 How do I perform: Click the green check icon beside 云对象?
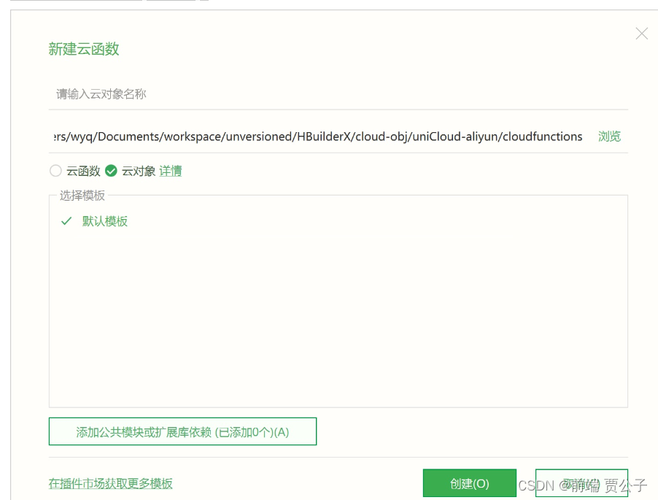click(111, 171)
